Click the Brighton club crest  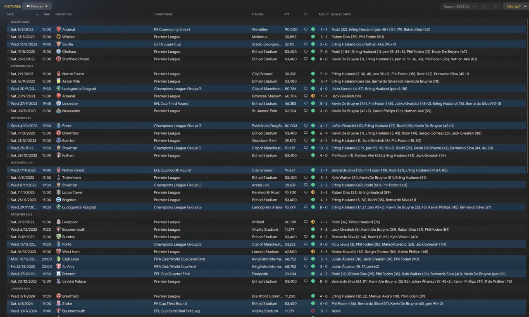(58, 200)
